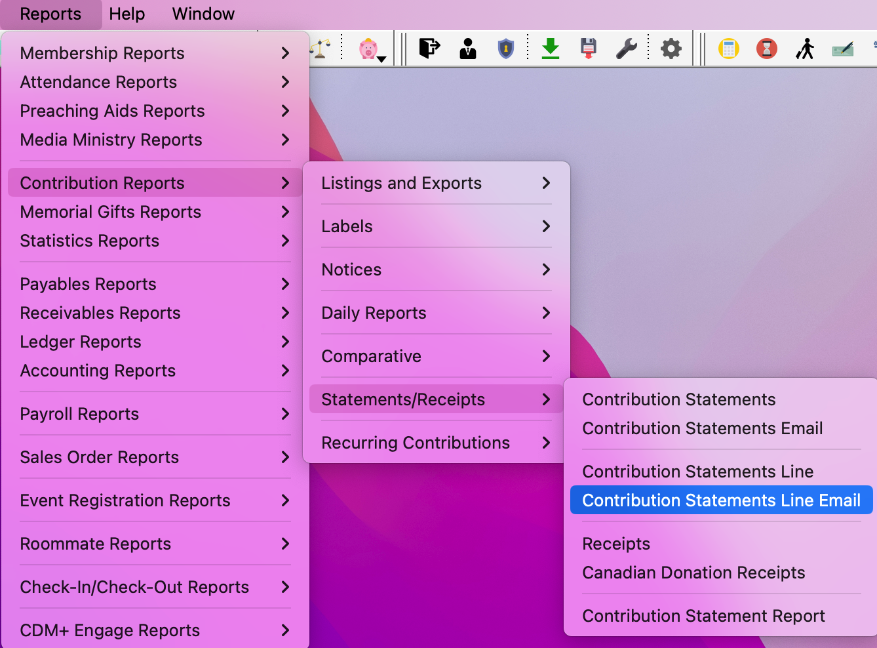Open the Window menu

pos(203,14)
